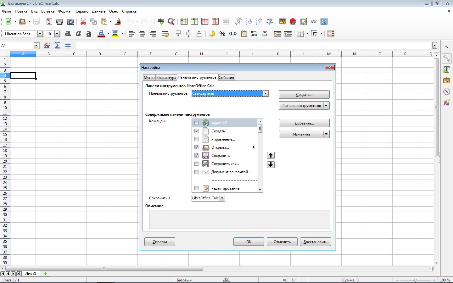Viewport: 453px width, 283px height.
Task: Open the Формат menu
Action: (65, 11)
